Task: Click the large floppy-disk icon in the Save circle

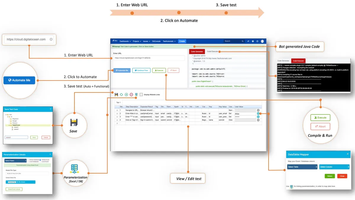Action: click(x=73, y=122)
